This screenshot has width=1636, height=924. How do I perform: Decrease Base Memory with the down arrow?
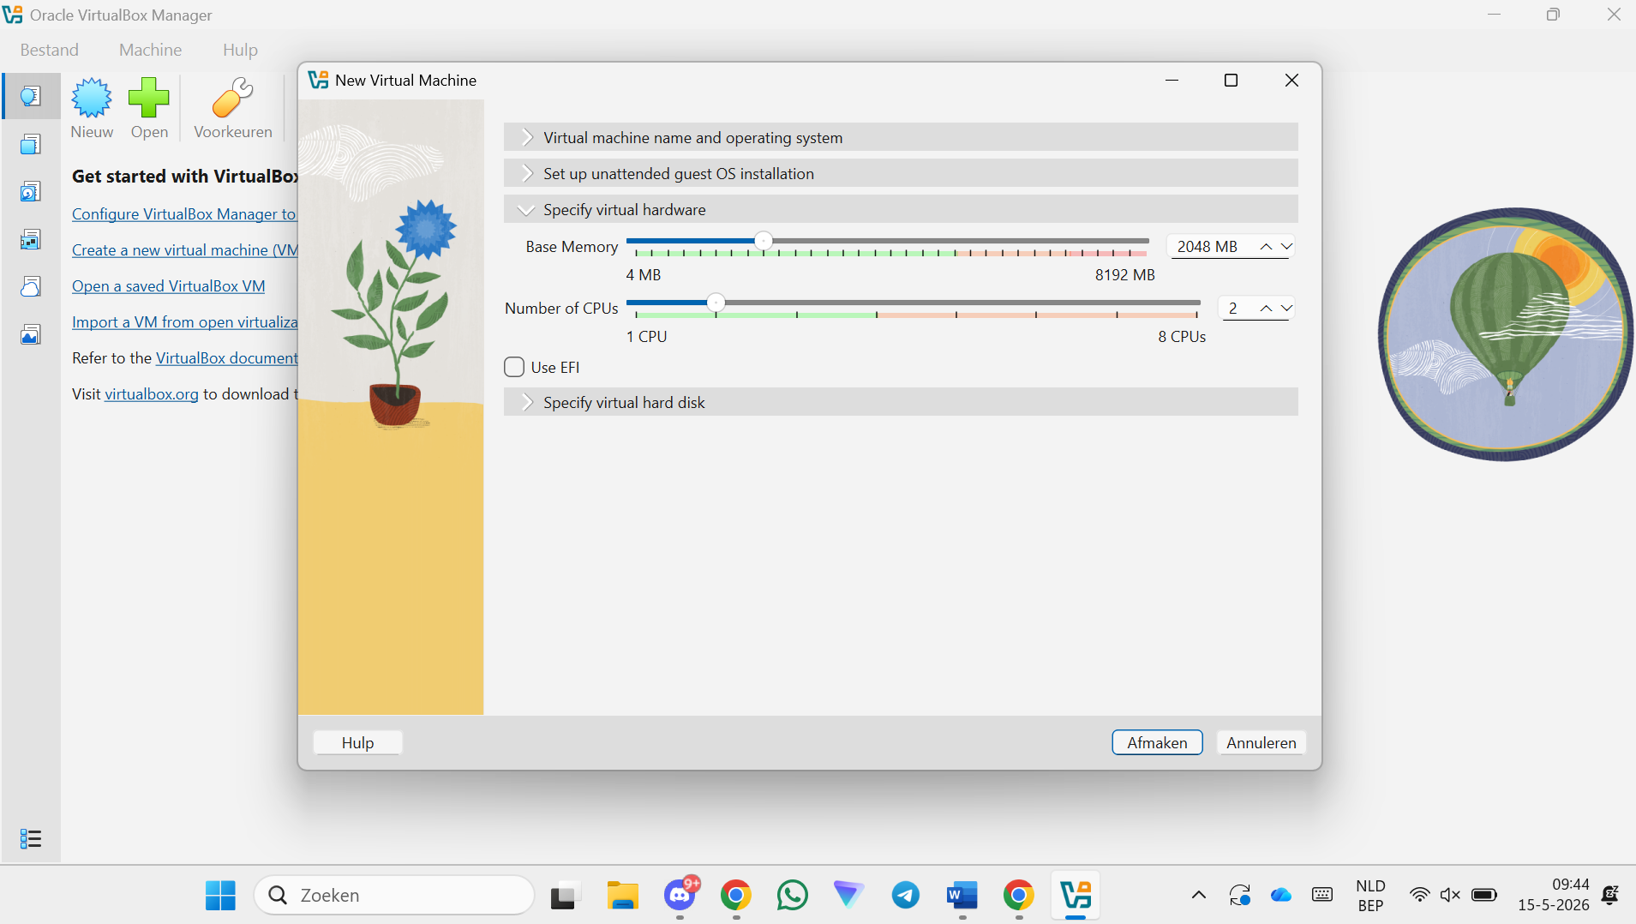pos(1286,247)
